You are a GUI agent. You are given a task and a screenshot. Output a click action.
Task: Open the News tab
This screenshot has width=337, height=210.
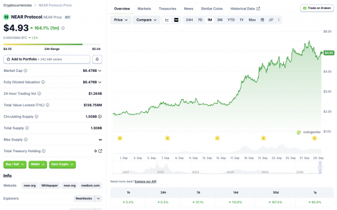189,8
